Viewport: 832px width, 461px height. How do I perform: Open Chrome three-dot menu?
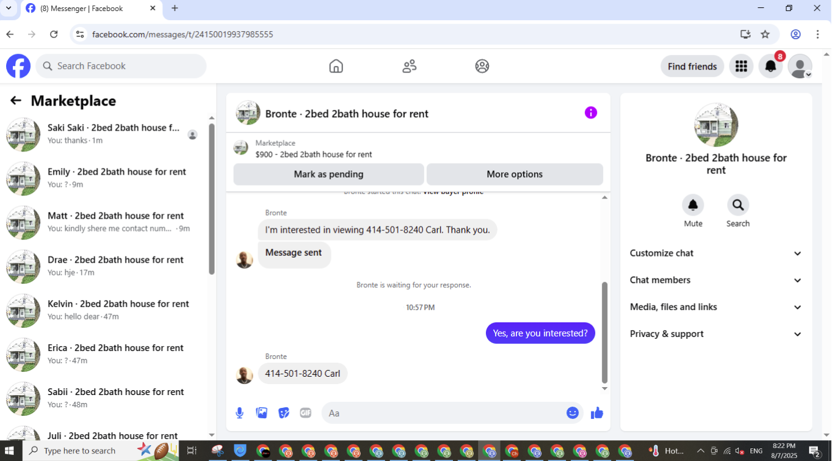818,34
